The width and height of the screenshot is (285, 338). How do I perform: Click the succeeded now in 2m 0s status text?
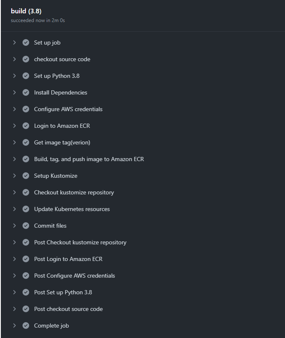pyautogui.click(x=38, y=20)
